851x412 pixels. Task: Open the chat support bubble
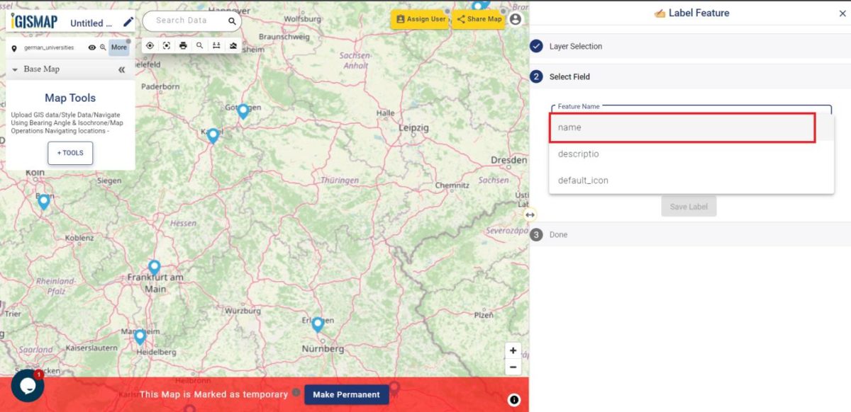(x=26, y=386)
